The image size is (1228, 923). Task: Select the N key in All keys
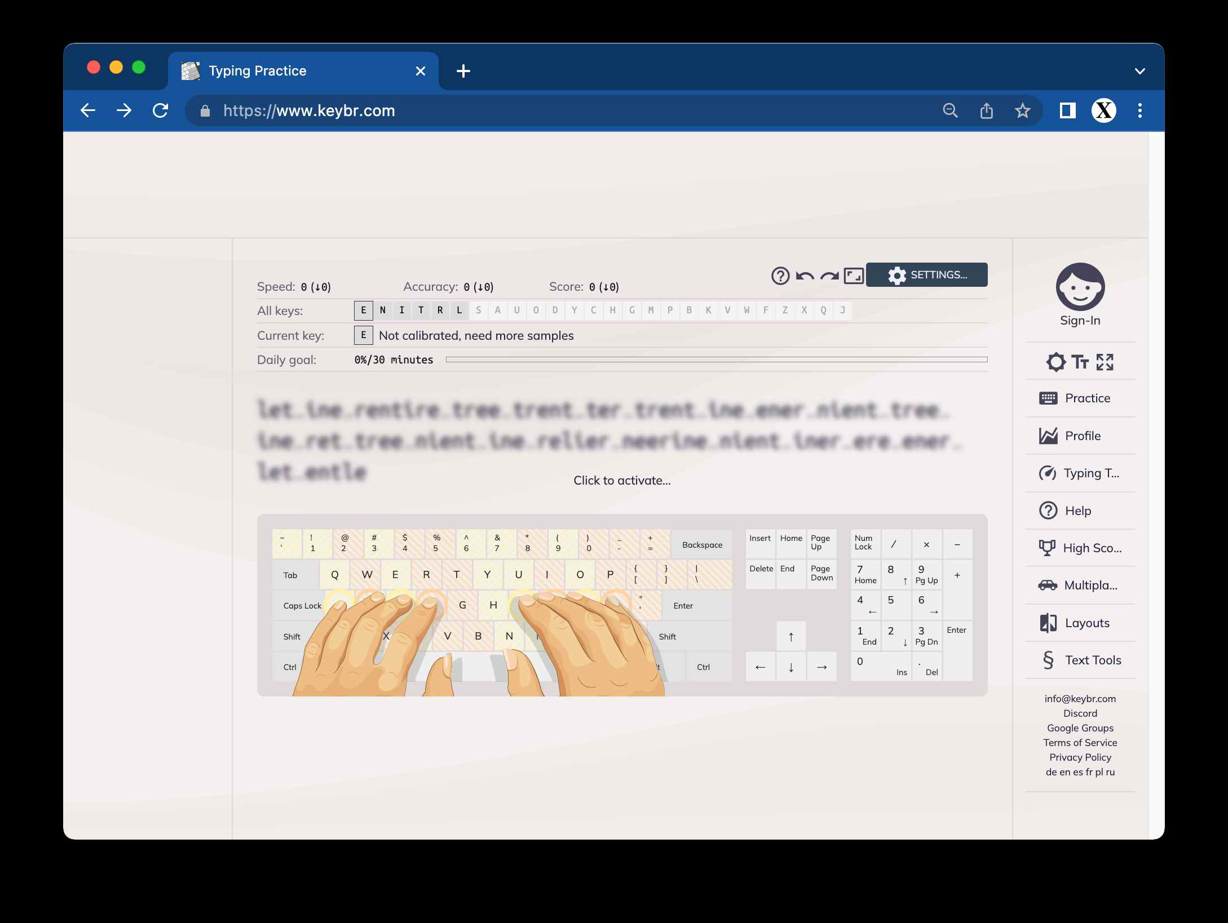coord(383,310)
